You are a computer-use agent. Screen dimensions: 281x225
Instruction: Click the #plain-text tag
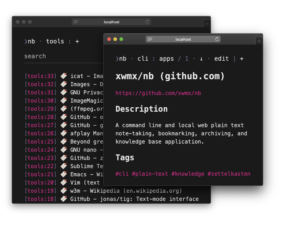[x=150, y=174]
